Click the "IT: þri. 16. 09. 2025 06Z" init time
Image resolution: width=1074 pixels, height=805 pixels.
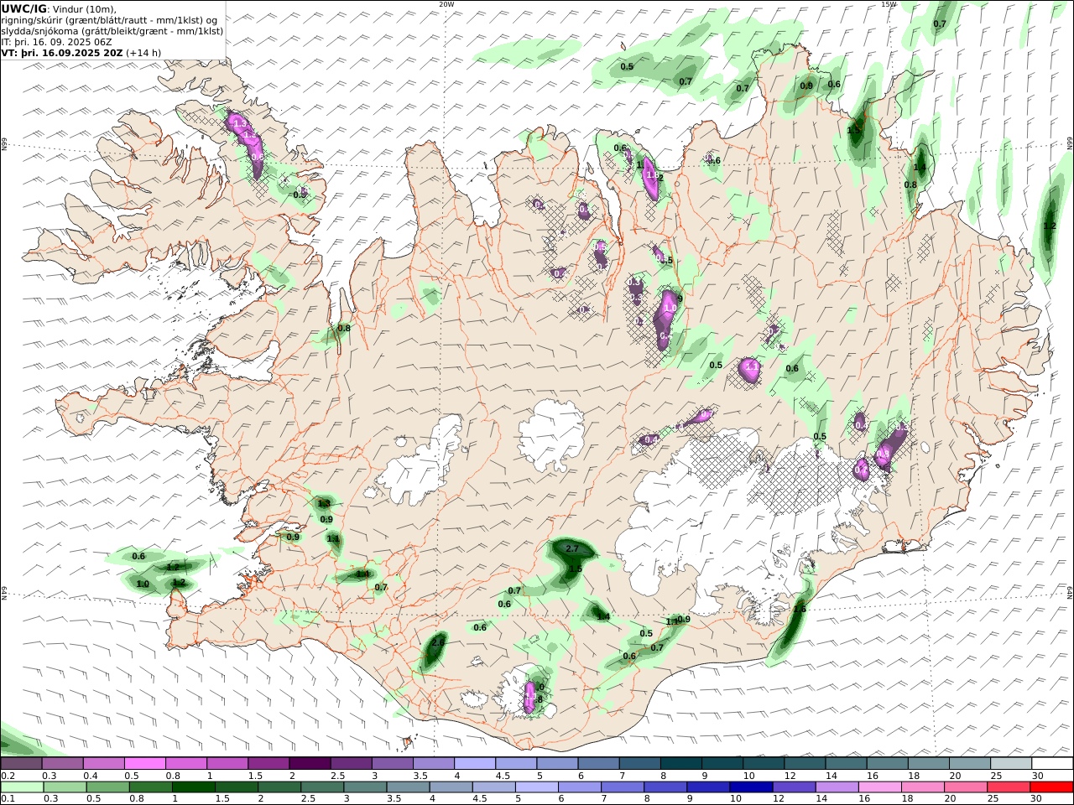tap(56, 42)
